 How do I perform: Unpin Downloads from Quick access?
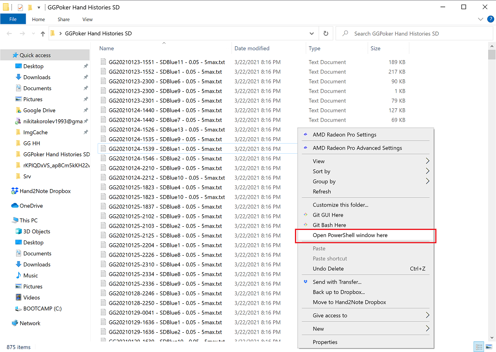pyautogui.click(x=85, y=77)
